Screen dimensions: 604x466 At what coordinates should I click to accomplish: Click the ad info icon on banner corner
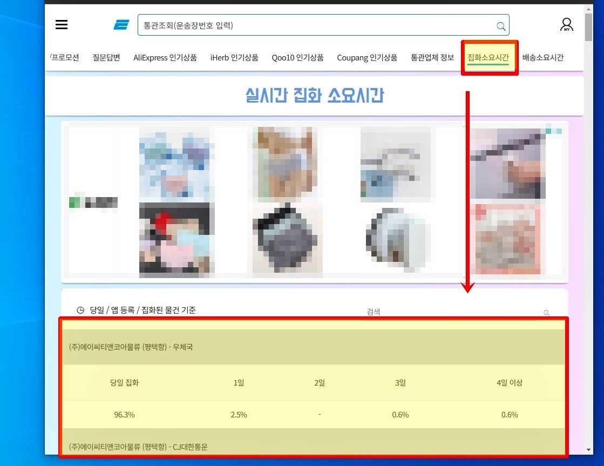click(x=554, y=131)
